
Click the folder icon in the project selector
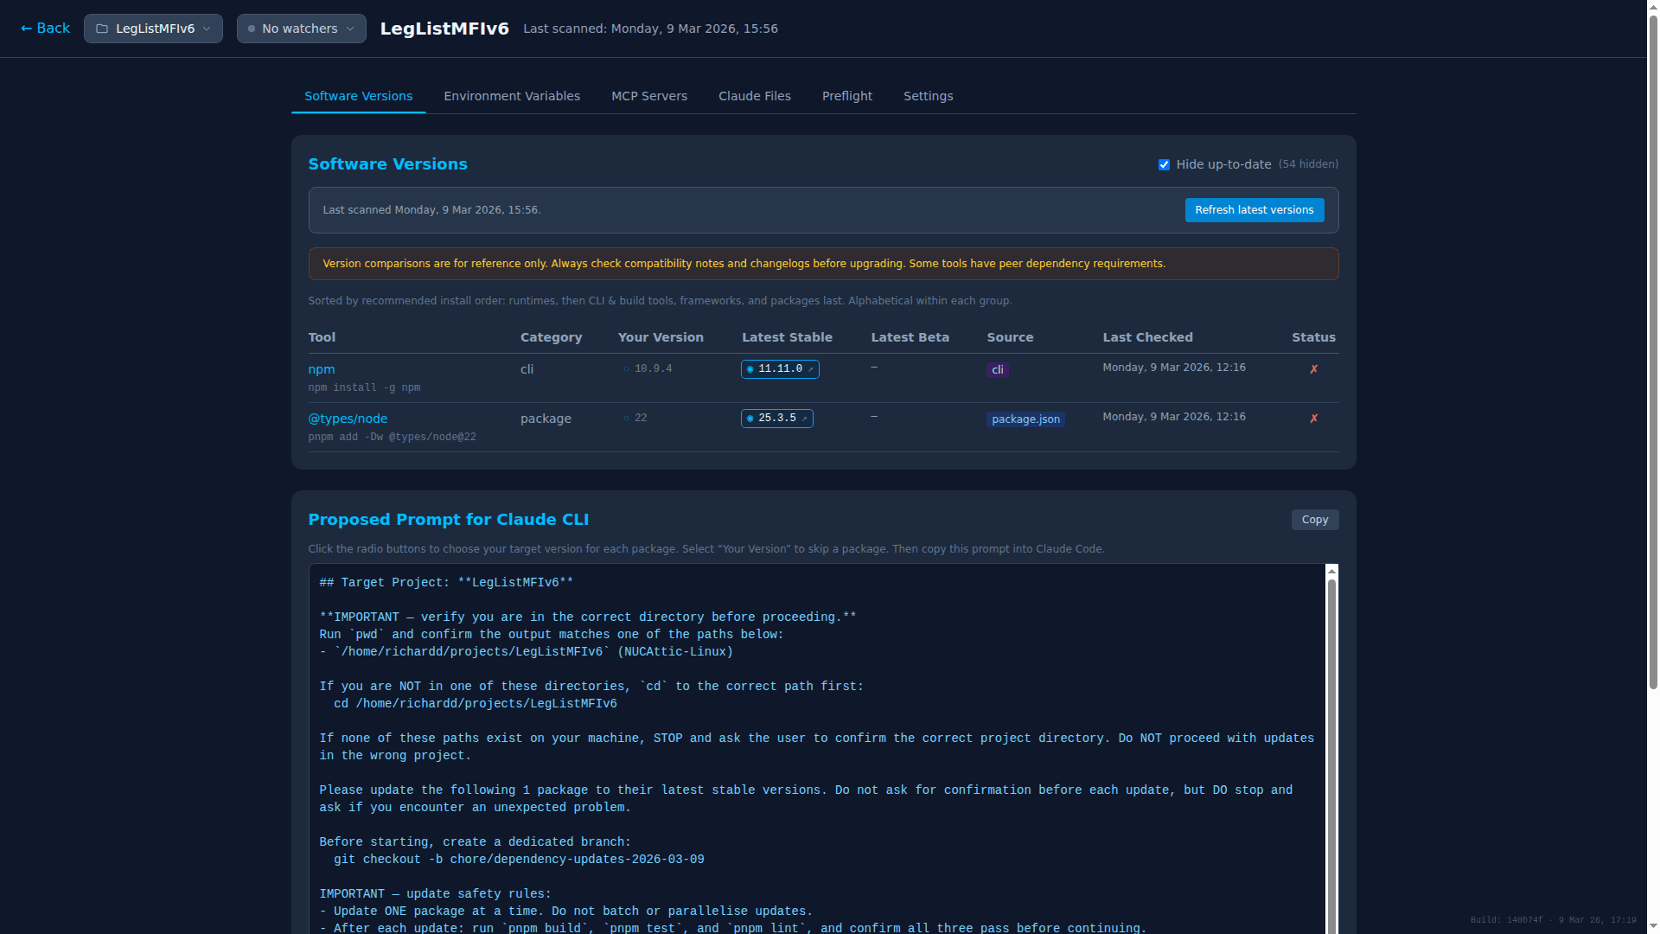pos(101,28)
